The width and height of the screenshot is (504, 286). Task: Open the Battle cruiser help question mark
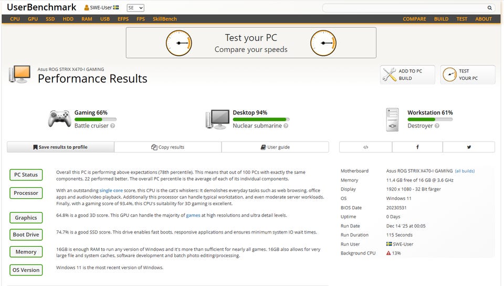(112, 126)
